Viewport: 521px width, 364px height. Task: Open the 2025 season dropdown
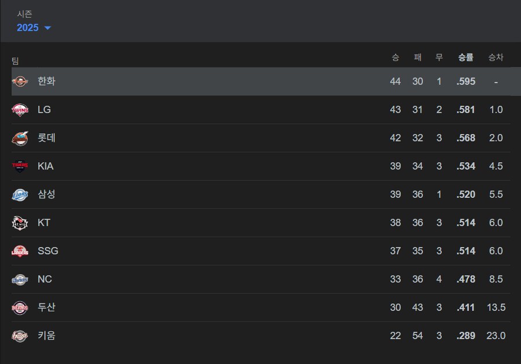[x=34, y=28]
